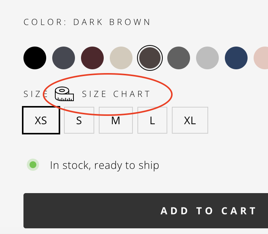Select the black color swatch
This screenshot has height=234, width=268.
coord(35,58)
